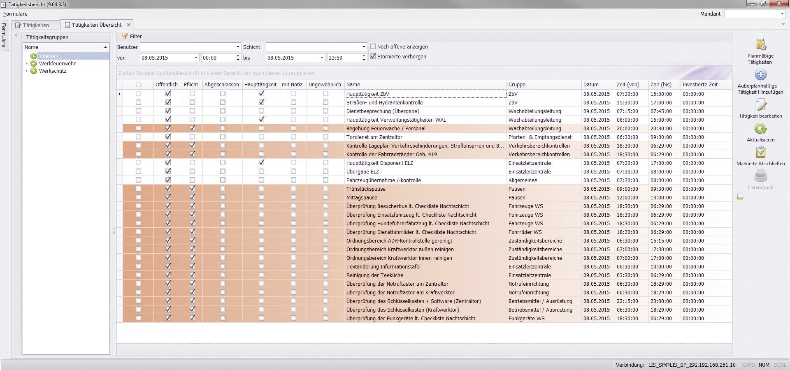Click the Filter funnel icon

coord(125,36)
